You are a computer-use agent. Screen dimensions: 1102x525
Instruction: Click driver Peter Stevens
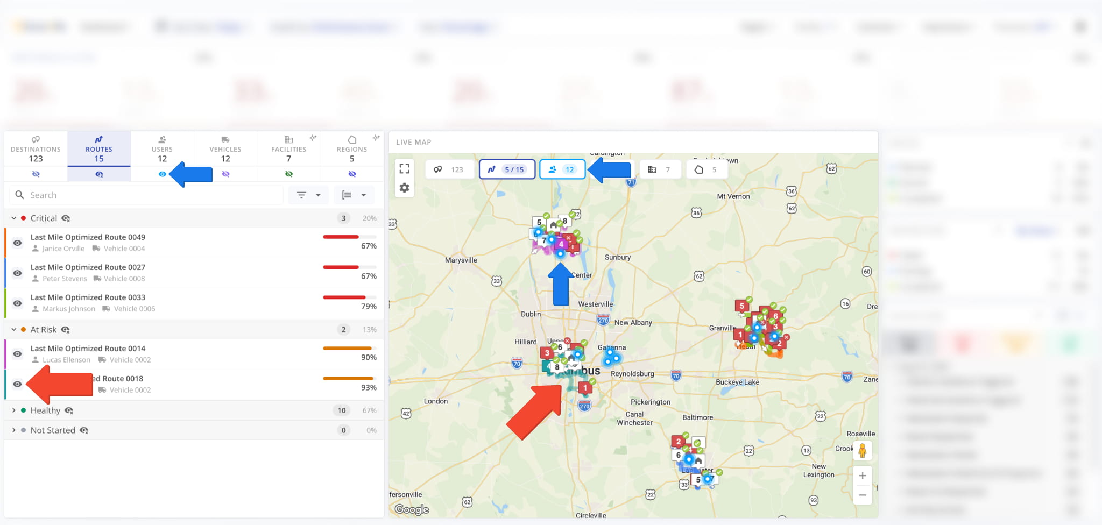[65, 279]
